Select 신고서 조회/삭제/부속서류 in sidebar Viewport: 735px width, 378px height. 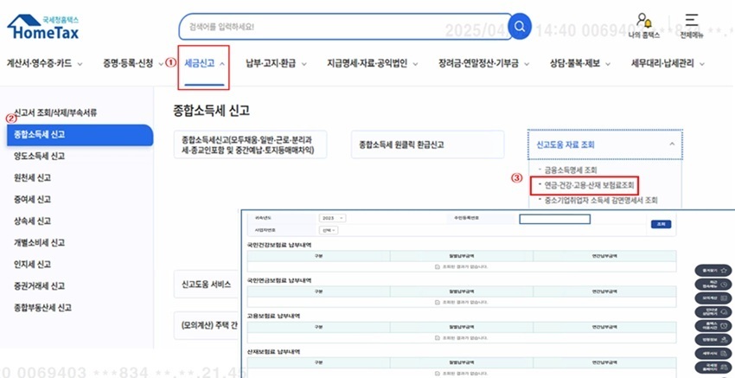56,112
